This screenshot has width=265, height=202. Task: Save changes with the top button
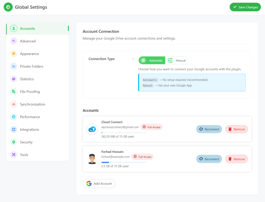tap(245, 7)
